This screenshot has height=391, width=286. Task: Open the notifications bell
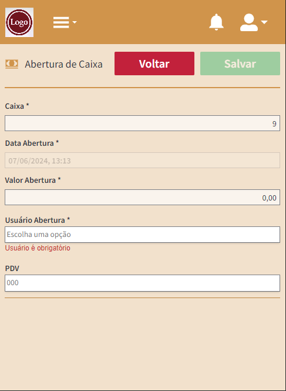click(x=216, y=22)
